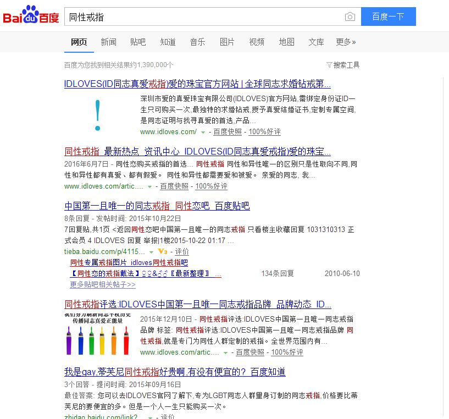Screen dimensions: 449x419
Task: Click the 134条回复 reply count text
Action: click(x=278, y=273)
